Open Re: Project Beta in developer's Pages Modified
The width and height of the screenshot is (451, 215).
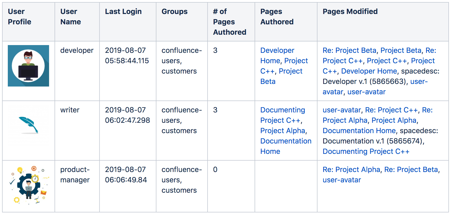point(349,50)
